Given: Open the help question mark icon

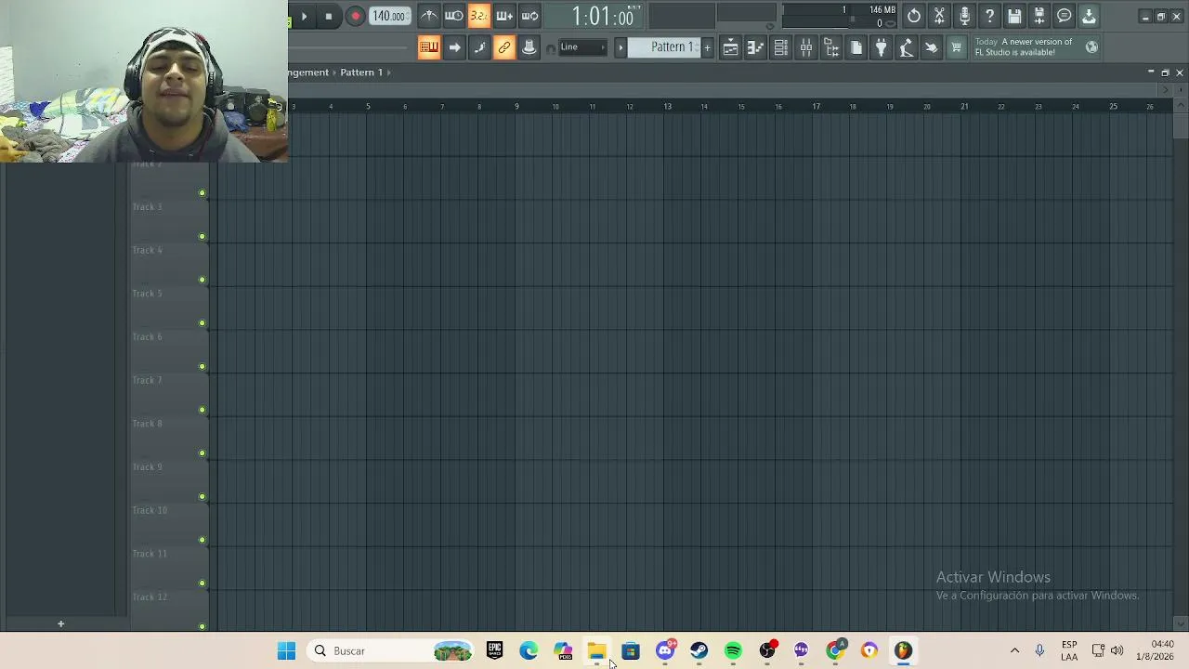Looking at the screenshot, I should point(989,16).
